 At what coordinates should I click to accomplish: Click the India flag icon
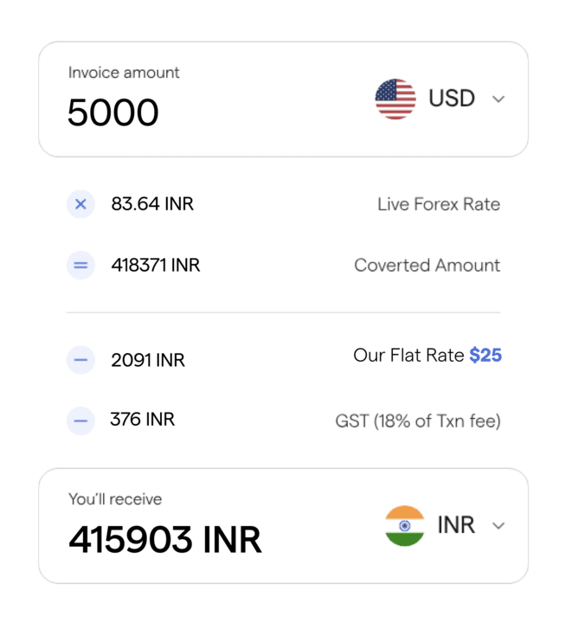[x=404, y=525]
